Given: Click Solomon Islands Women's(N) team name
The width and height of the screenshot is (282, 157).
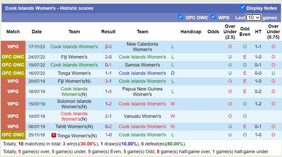Looking at the screenshot, I should coord(74,104).
